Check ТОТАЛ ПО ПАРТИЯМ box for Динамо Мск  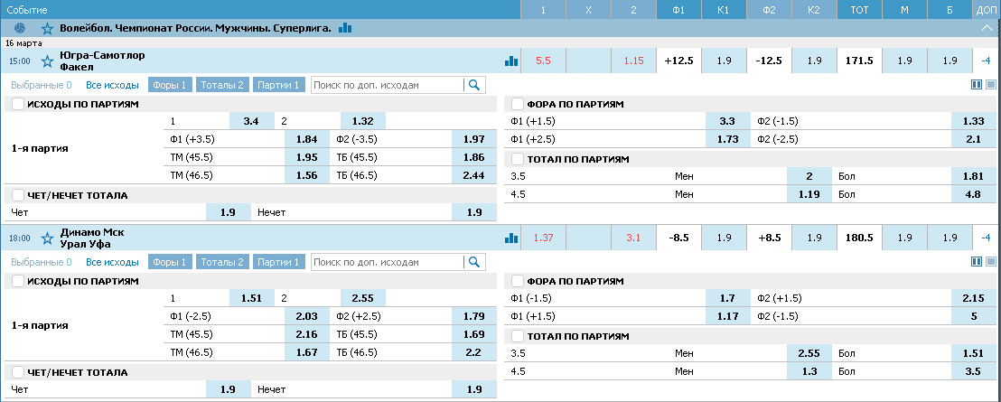[x=518, y=336]
